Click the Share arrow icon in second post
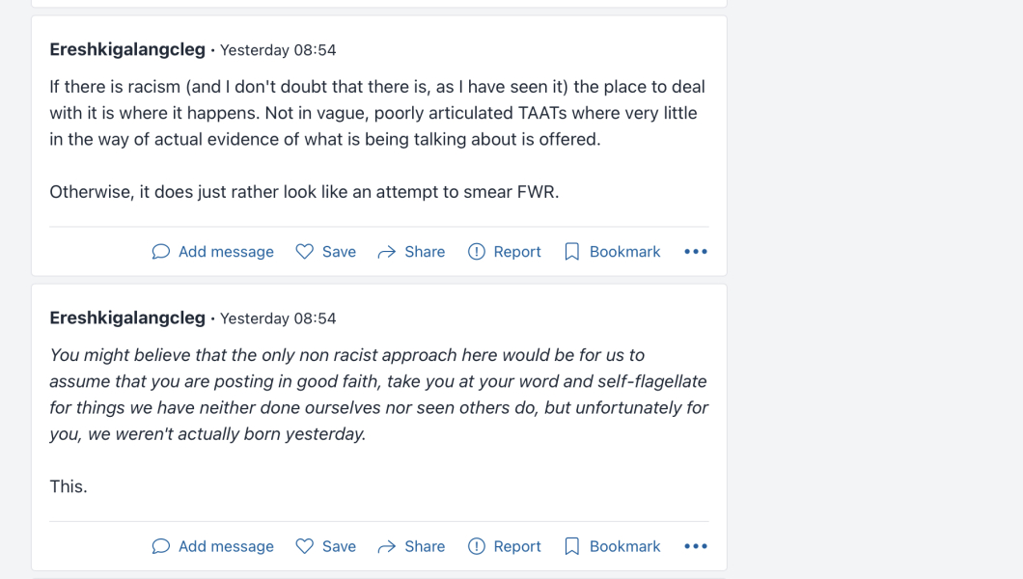The width and height of the screenshot is (1023, 579). click(387, 546)
